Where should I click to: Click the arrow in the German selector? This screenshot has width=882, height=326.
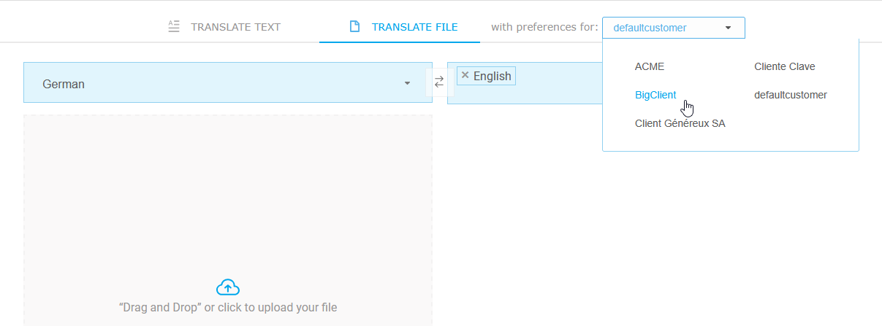tap(407, 83)
